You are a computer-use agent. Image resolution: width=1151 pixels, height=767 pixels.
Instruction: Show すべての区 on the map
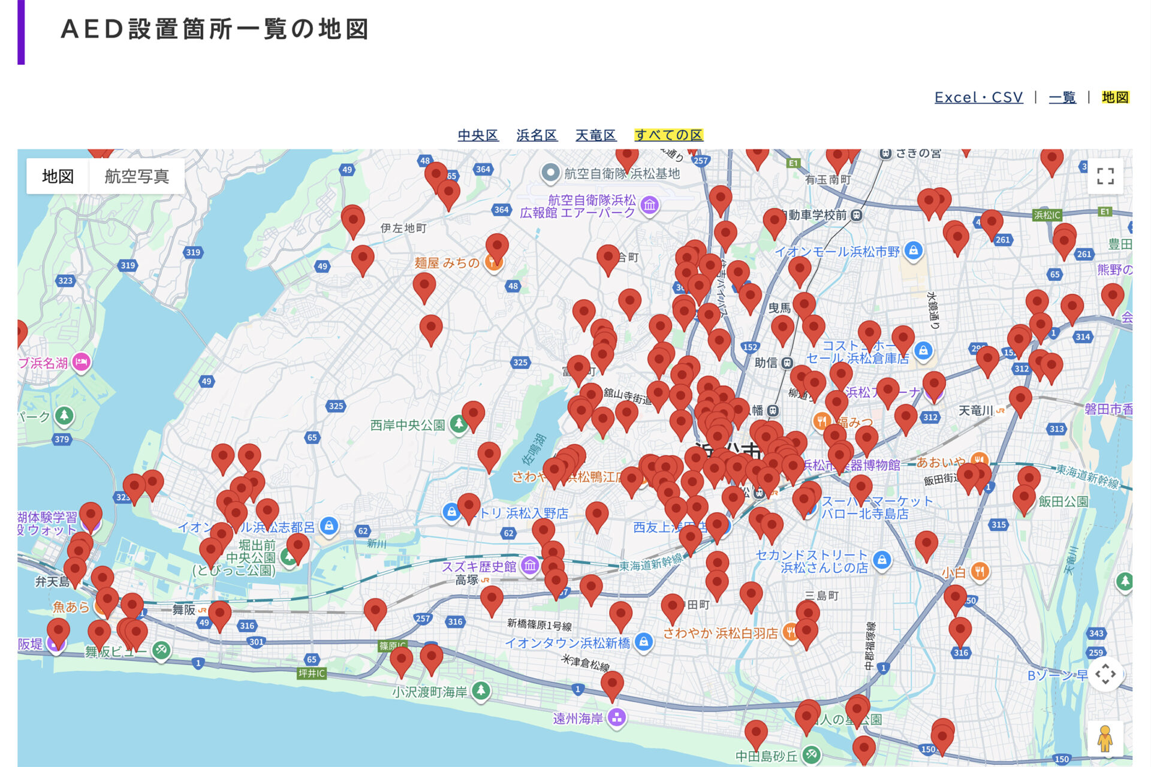point(668,135)
